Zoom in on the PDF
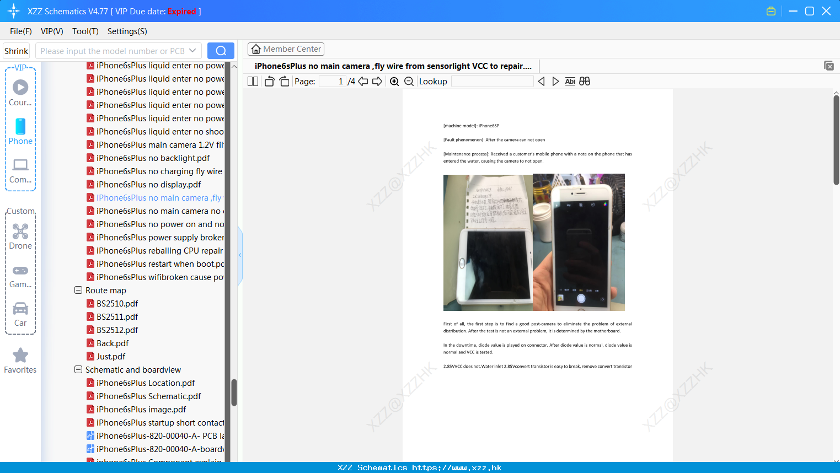The height and width of the screenshot is (473, 840). tap(394, 82)
